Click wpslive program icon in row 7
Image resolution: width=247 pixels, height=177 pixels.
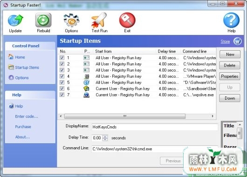pyautogui.click(x=87, y=95)
